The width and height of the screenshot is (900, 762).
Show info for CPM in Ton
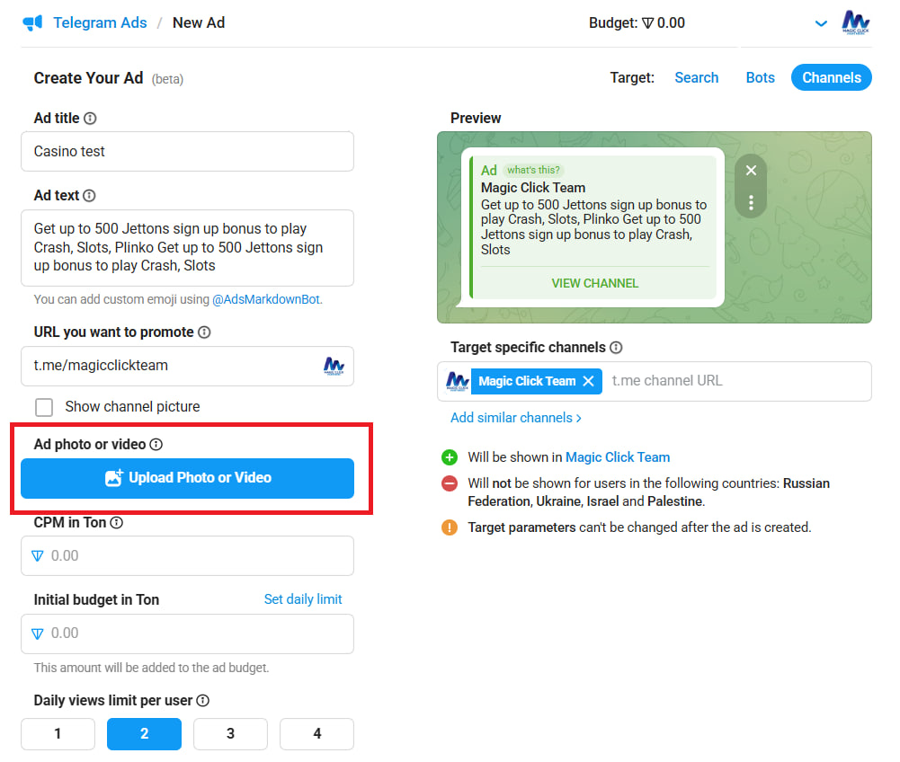point(117,523)
